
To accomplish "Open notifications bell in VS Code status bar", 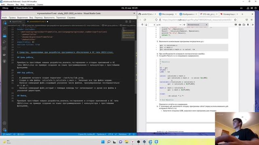I will (x=134, y=134).
